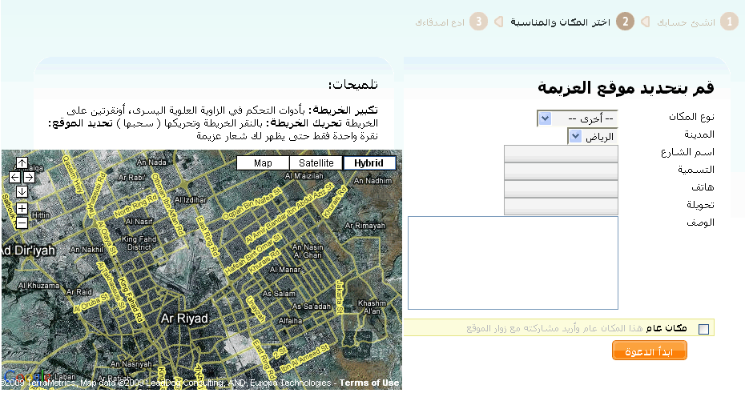Click the orange ابدأ الدعوة button
The height and width of the screenshot is (393, 745).
pos(650,351)
